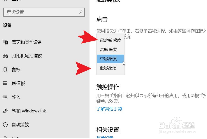Screen dimensions: 207x139
Task: Open 蓝牙和其他设备 settings page
Action: [x=27, y=42]
